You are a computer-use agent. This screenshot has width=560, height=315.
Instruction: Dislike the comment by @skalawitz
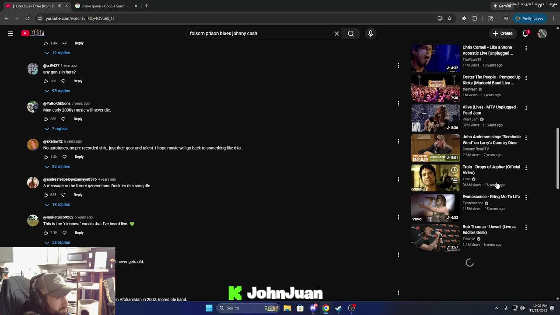[x=64, y=157]
